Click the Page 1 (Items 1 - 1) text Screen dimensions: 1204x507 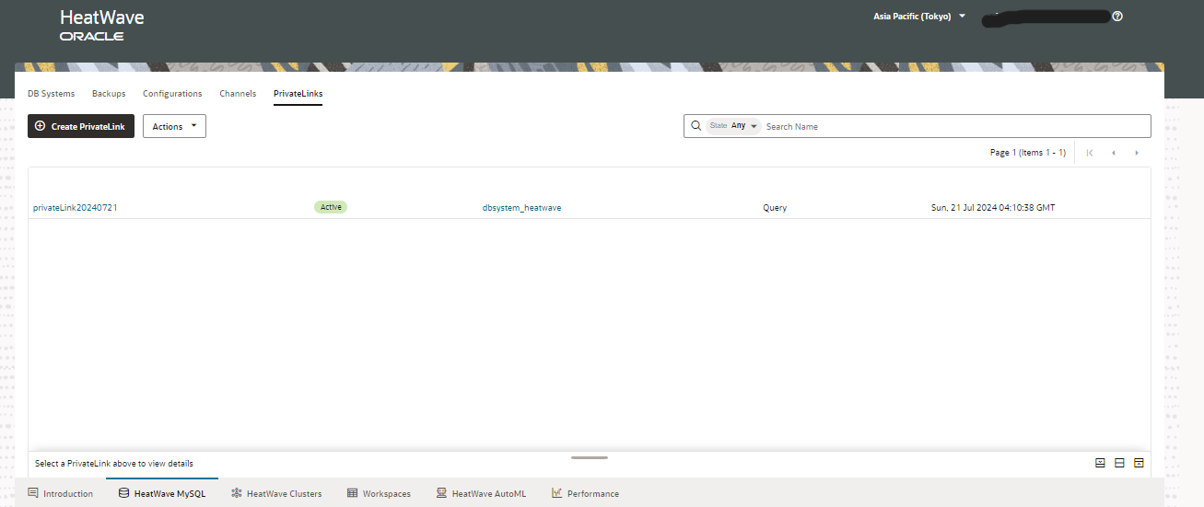coord(1027,153)
